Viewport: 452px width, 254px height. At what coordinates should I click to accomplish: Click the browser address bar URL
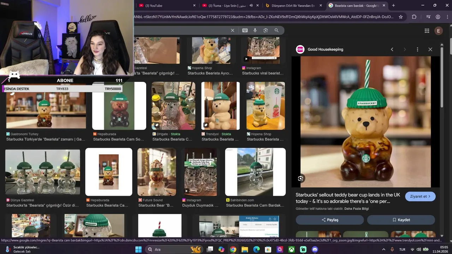tap(263, 17)
